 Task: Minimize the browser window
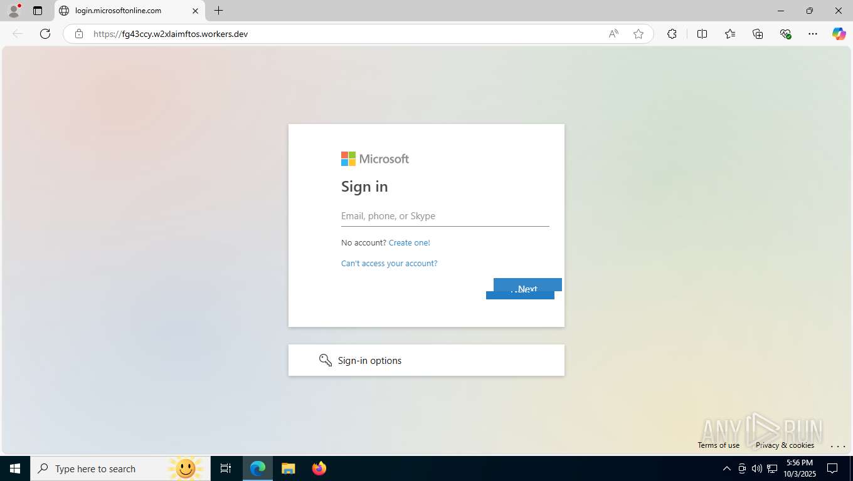(781, 11)
